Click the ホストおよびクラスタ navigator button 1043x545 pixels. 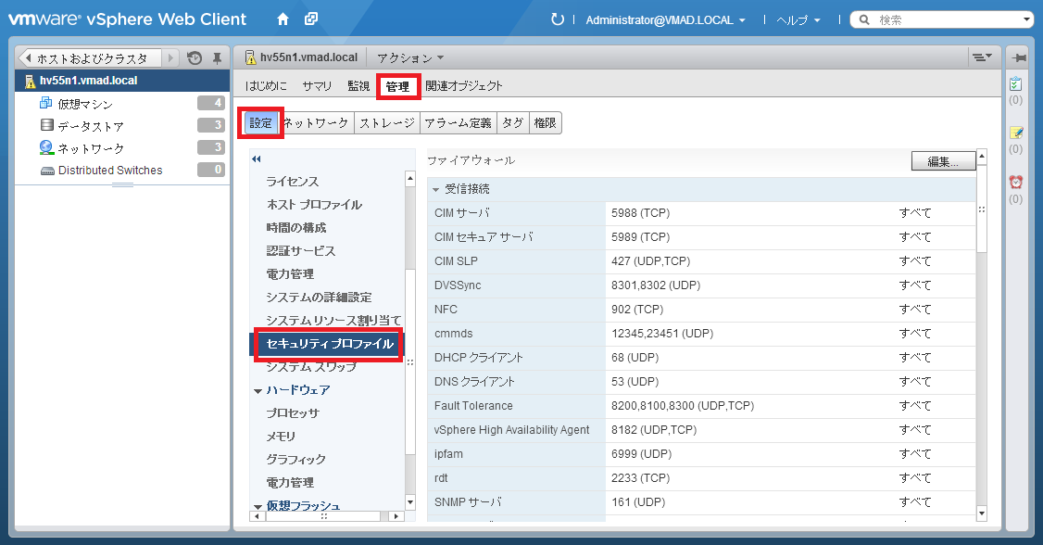point(92,58)
